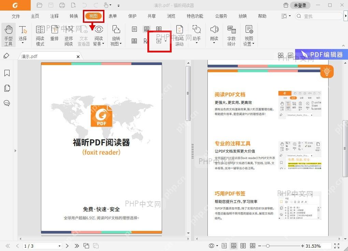Click the zoom slider handle in status bar
This screenshot has height=251, width=348.
(268, 246)
